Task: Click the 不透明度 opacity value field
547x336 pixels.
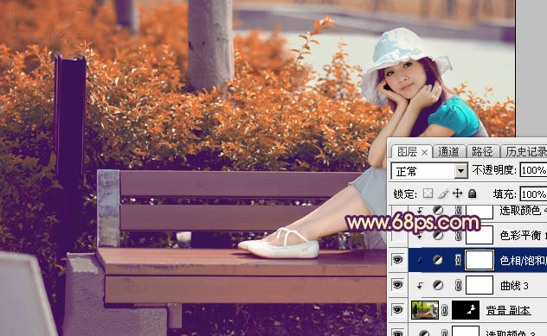Action: point(533,170)
